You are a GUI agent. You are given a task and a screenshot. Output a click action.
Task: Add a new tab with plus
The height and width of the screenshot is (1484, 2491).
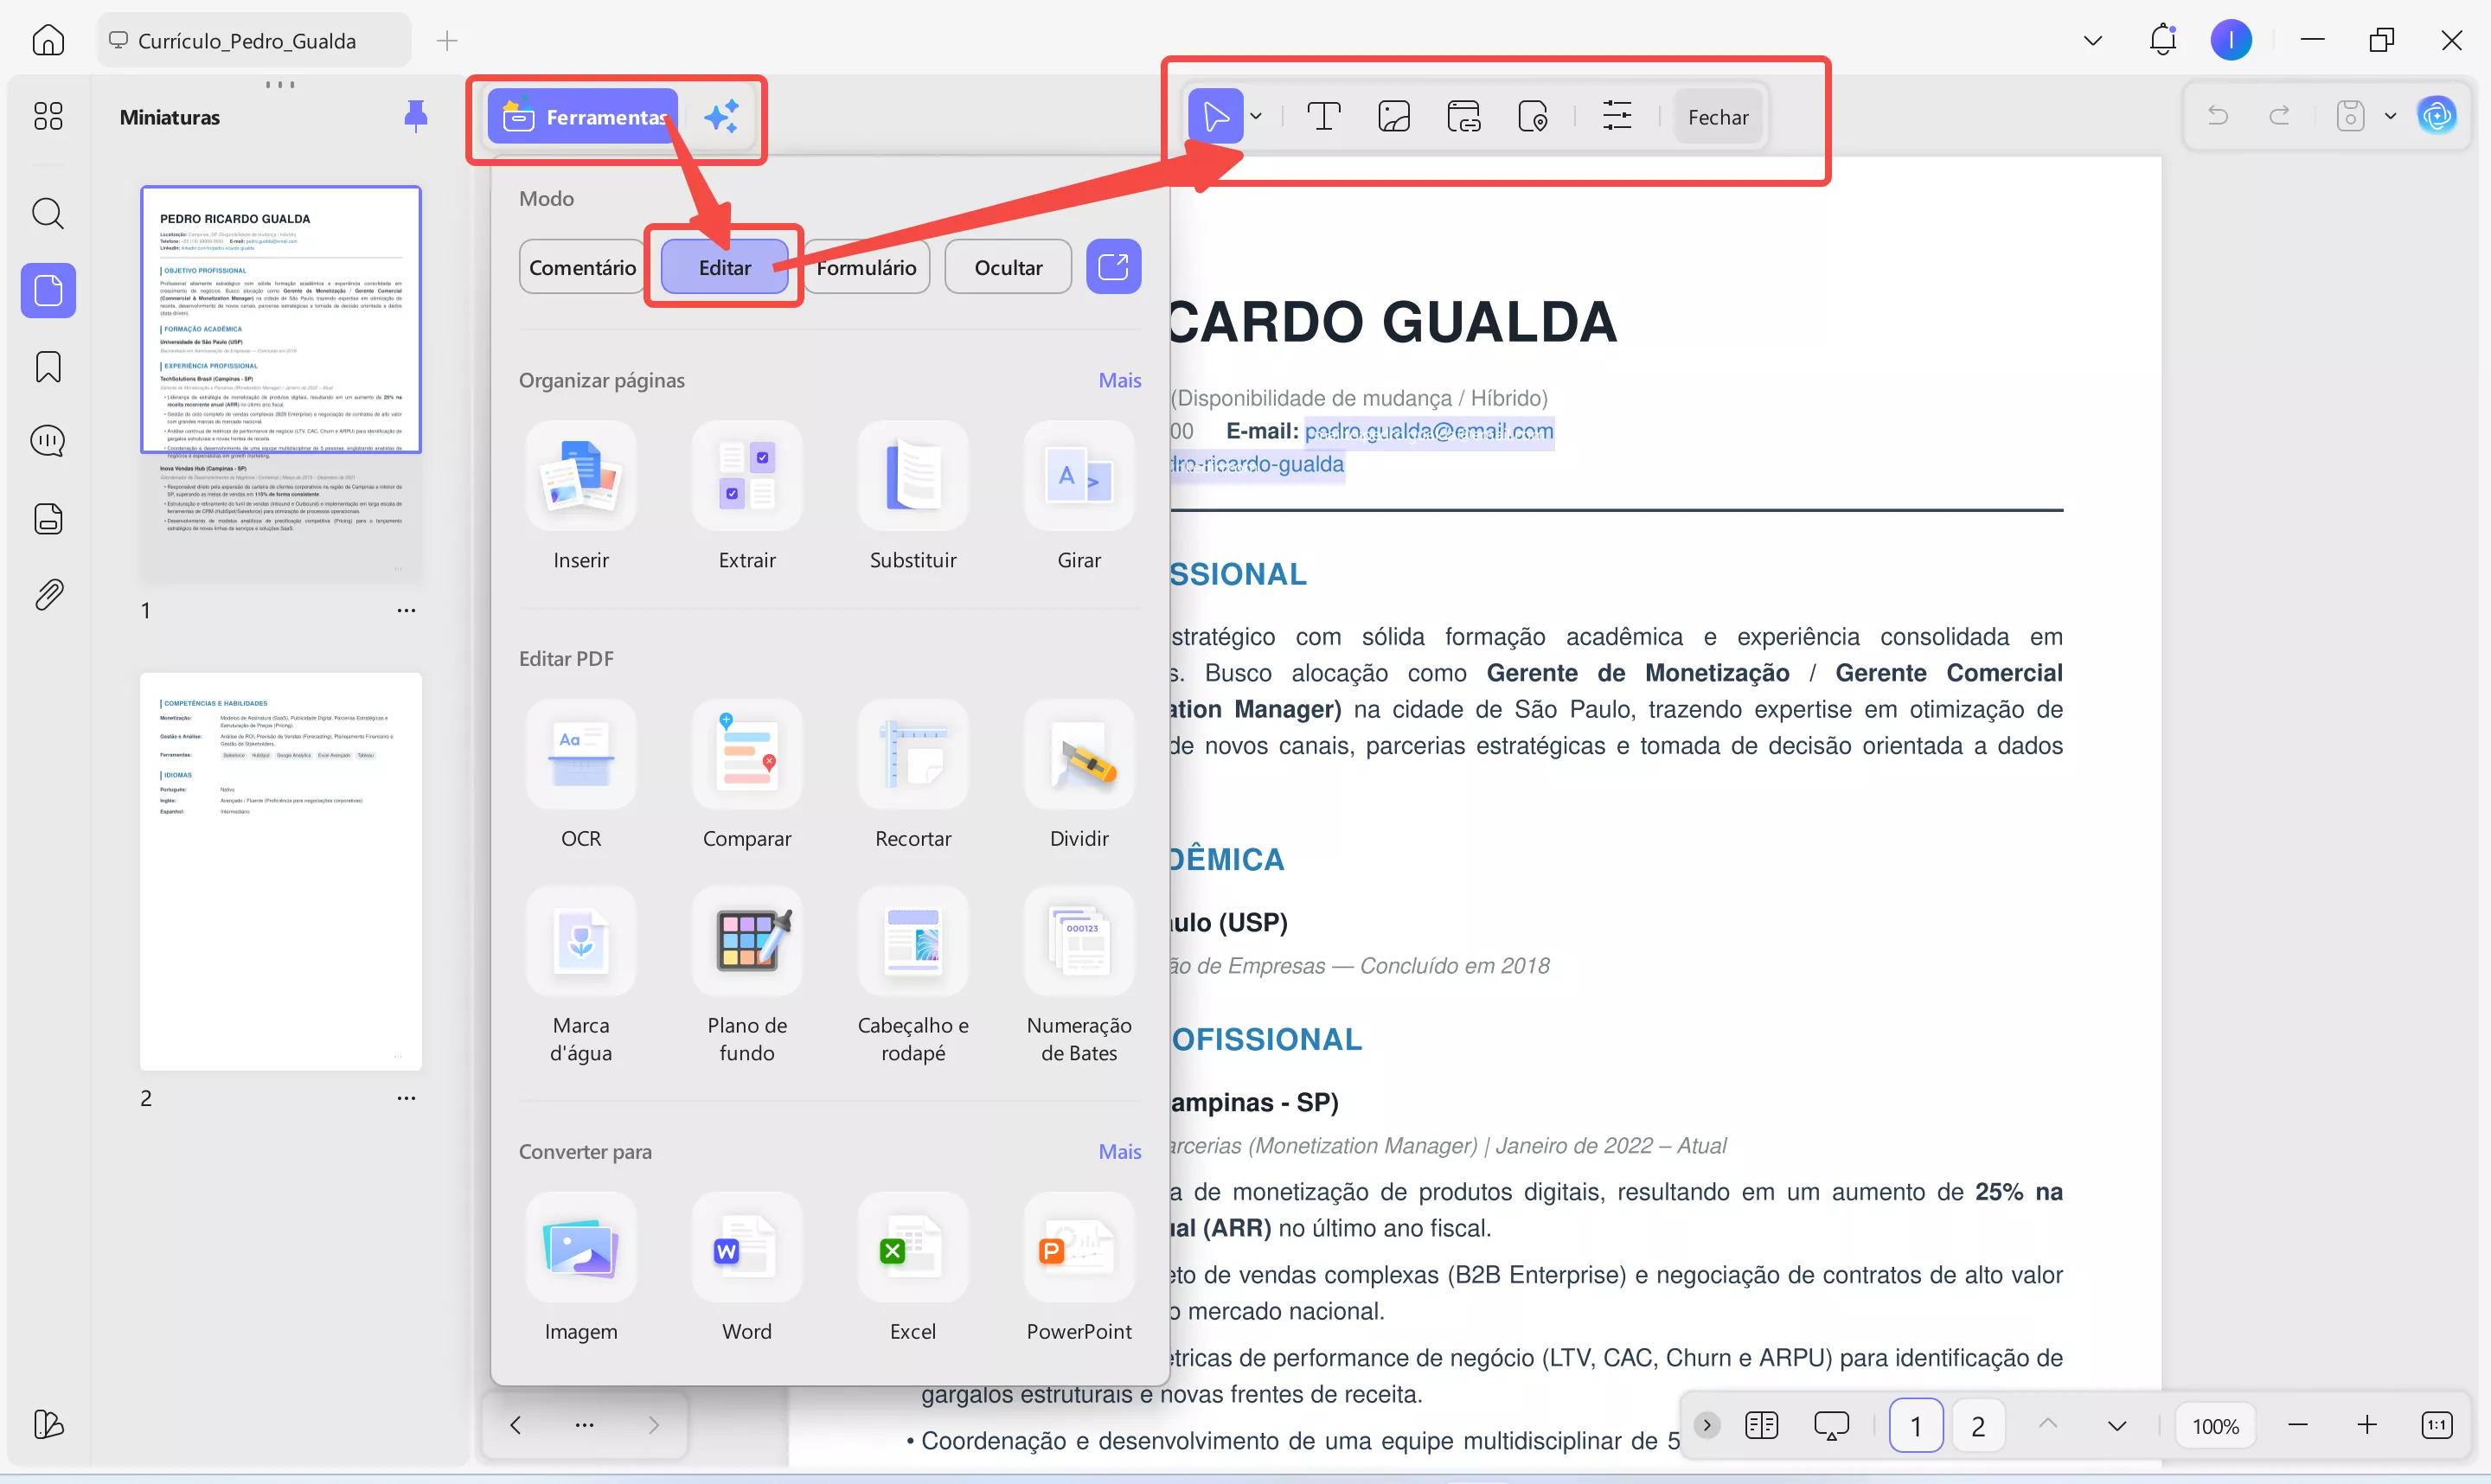click(x=447, y=40)
